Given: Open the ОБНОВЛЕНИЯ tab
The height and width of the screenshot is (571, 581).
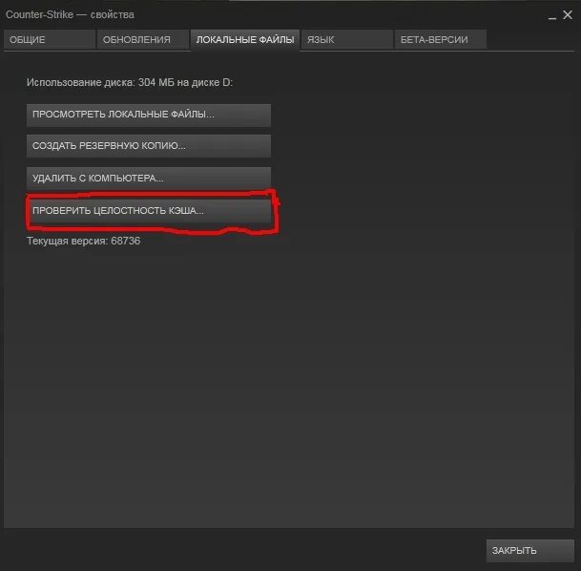Looking at the screenshot, I should (143, 40).
